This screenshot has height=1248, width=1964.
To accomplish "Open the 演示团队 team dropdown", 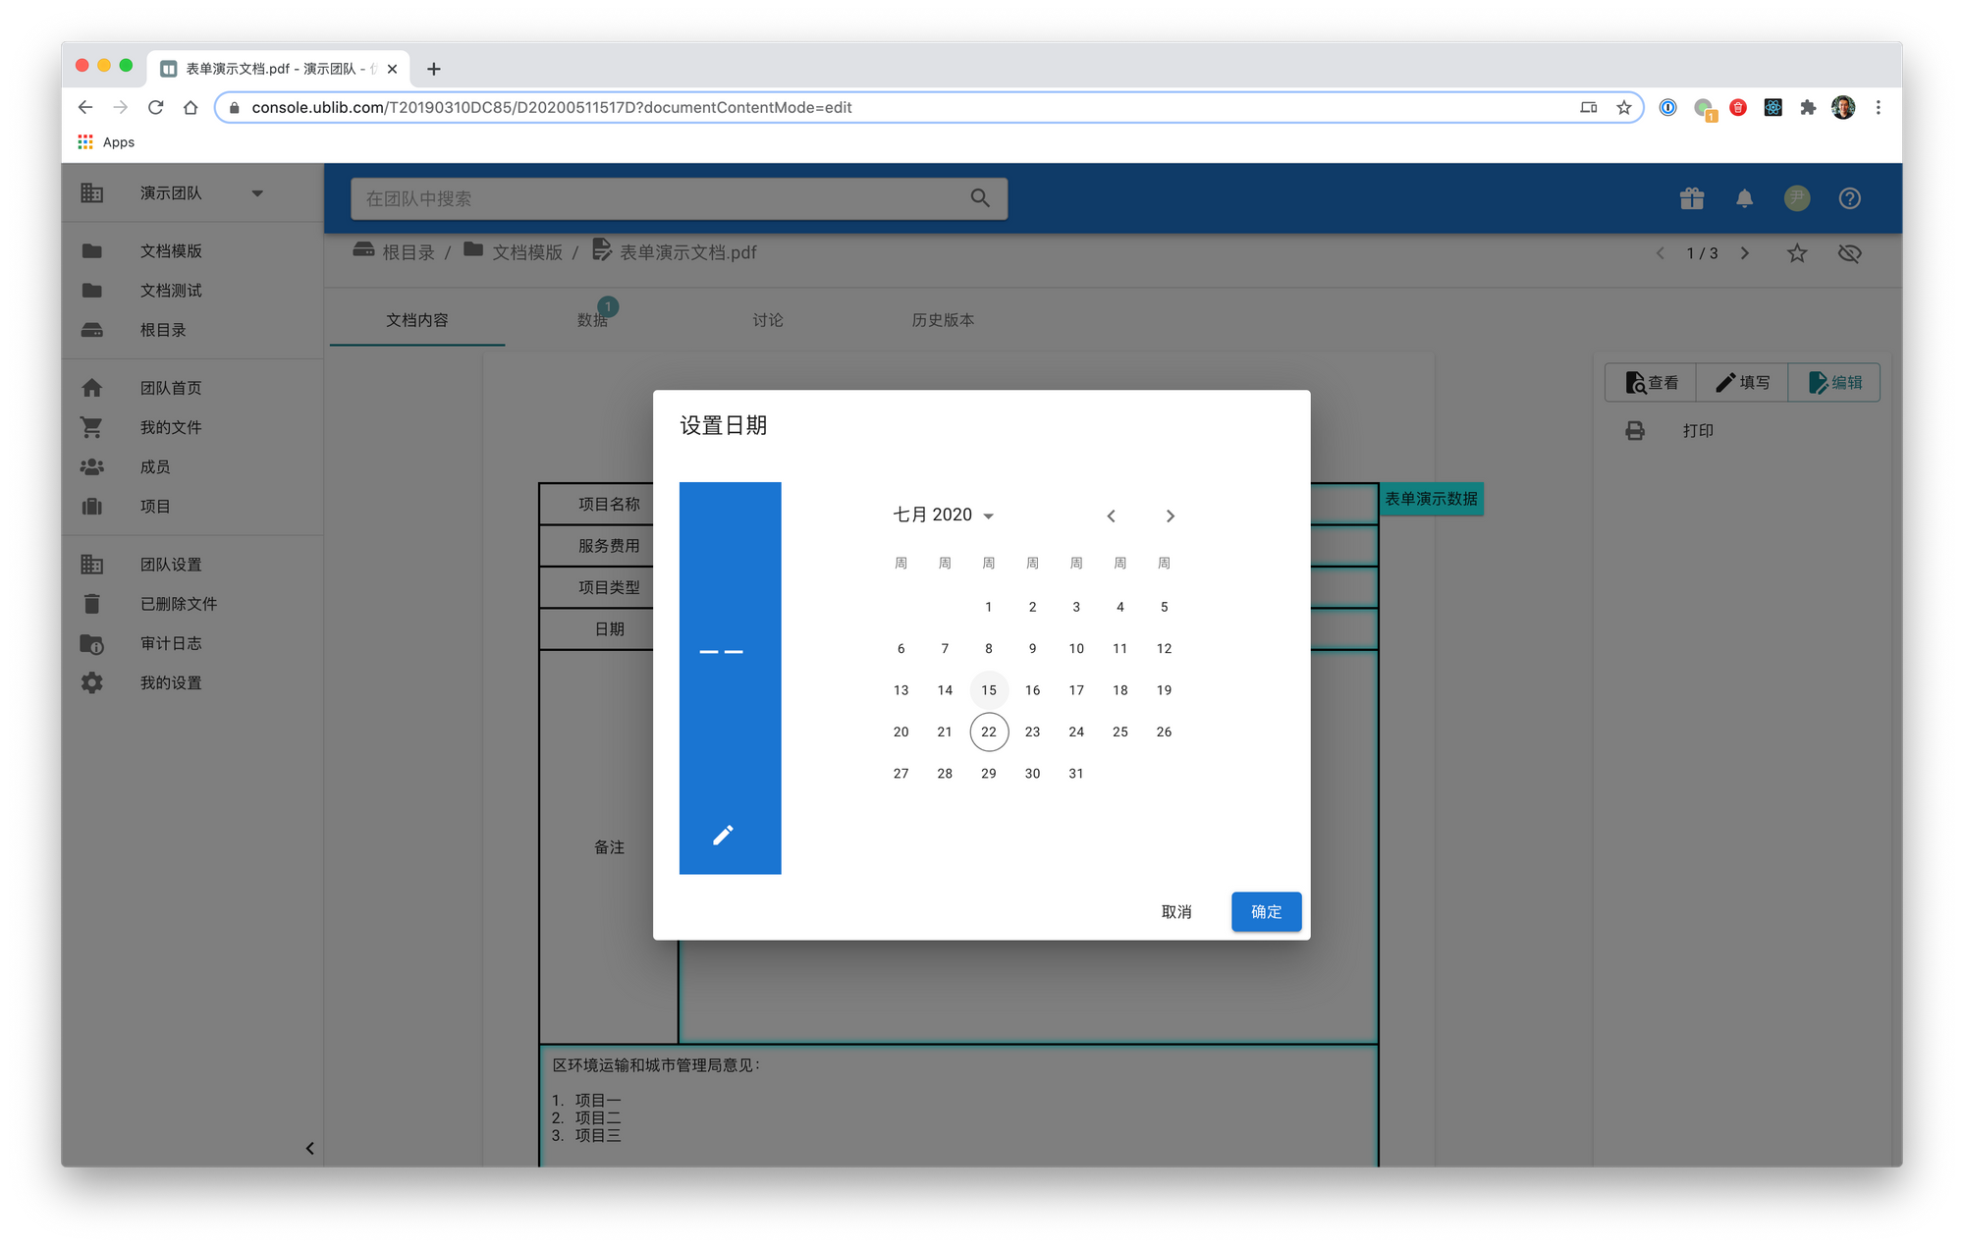I will (257, 193).
